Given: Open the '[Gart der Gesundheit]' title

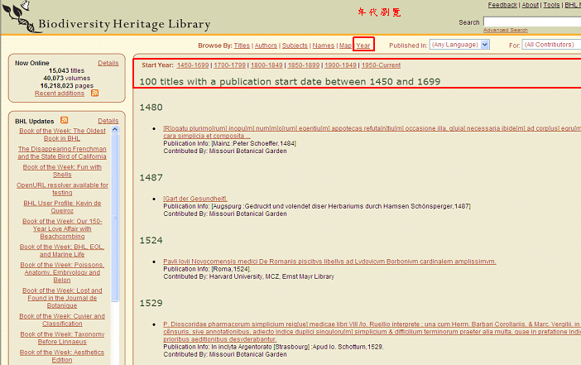Looking at the screenshot, I should pos(194,199).
